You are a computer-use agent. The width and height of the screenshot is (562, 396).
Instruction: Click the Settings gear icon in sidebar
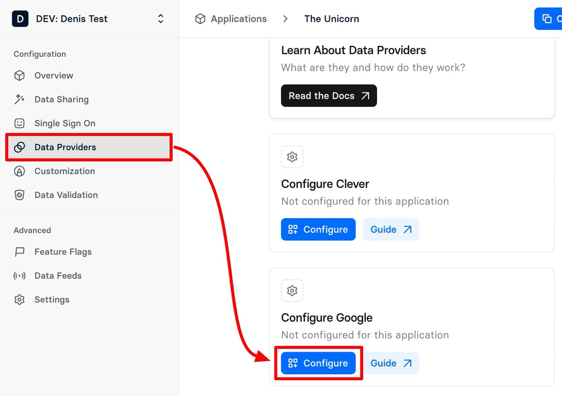click(19, 300)
